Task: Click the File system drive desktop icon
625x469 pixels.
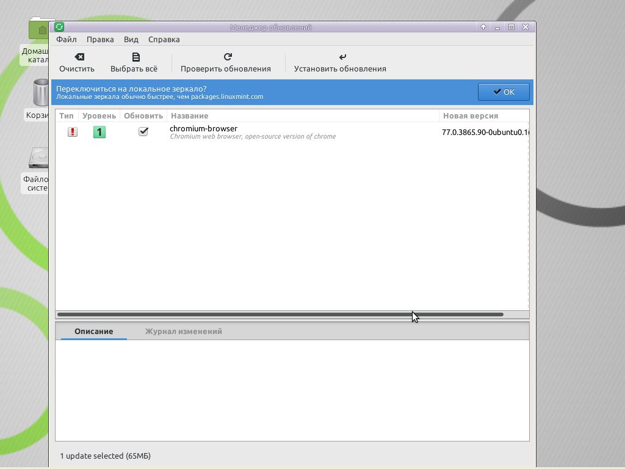Action: pyautogui.click(x=38, y=158)
